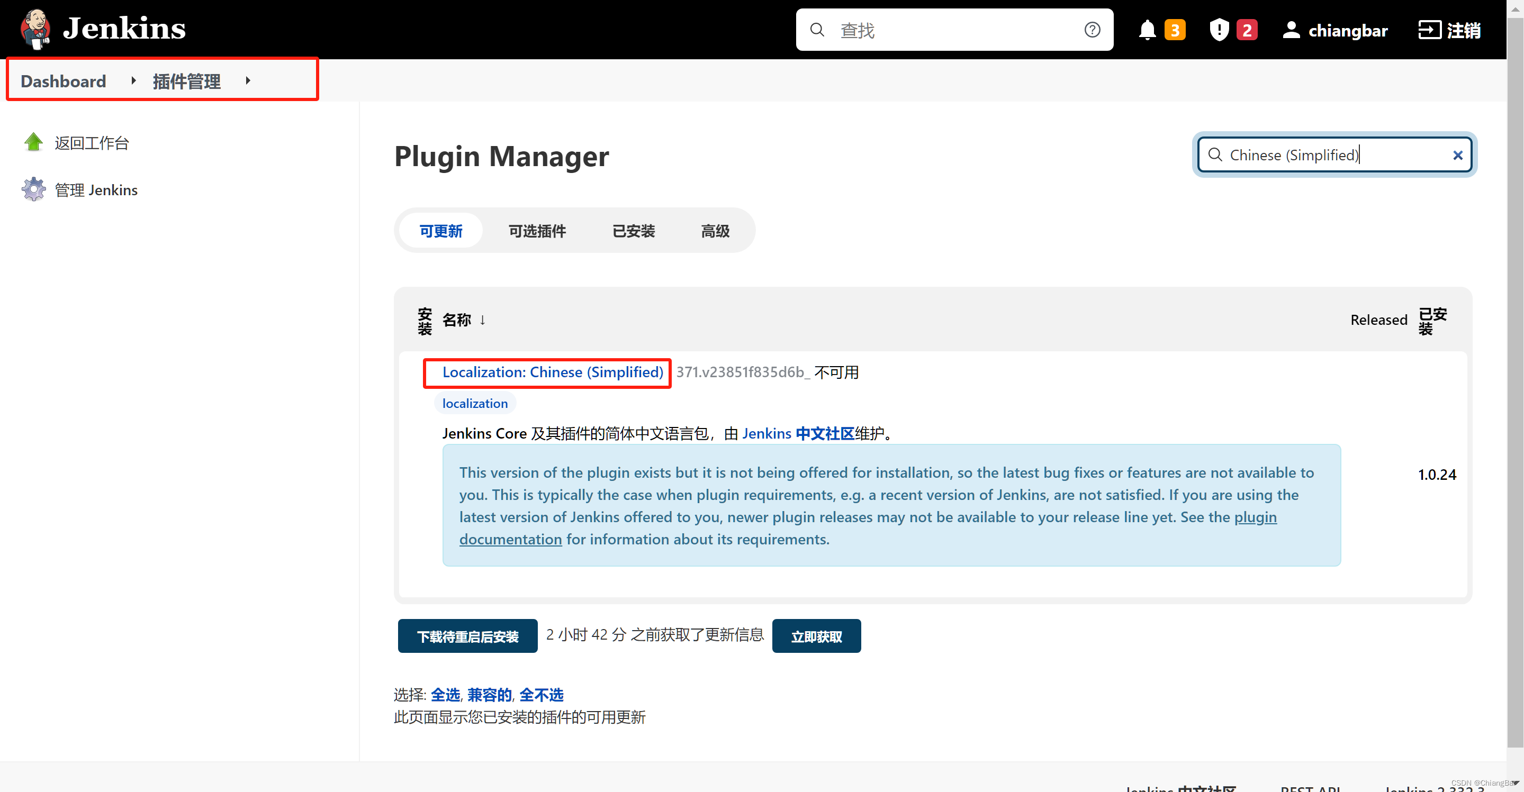Click the orange notification count badge 3
The height and width of the screenshot is (792, 1524).
coord(1175,30)
